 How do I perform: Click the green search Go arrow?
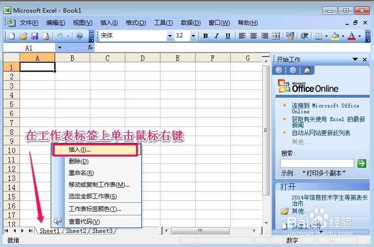coord(362,163)
